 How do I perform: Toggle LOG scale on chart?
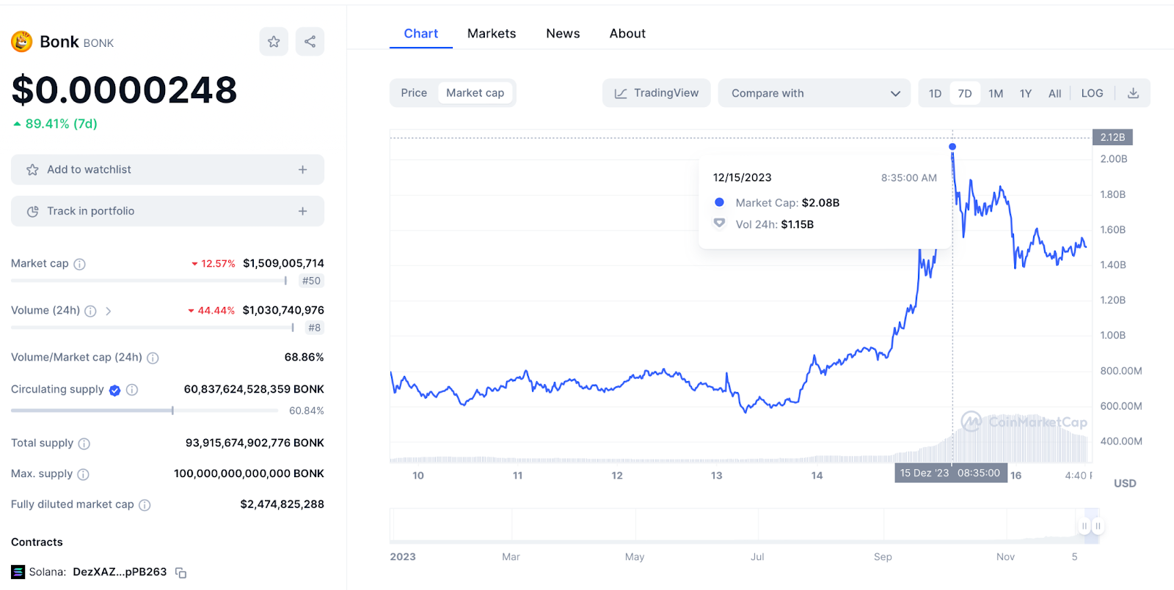tap(1092, 93)
